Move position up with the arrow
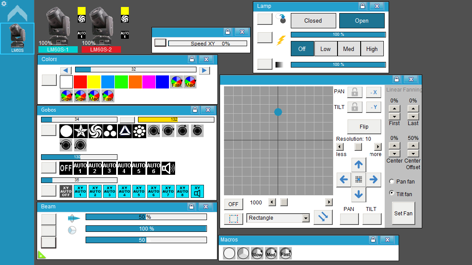 [x=358, y=165]
